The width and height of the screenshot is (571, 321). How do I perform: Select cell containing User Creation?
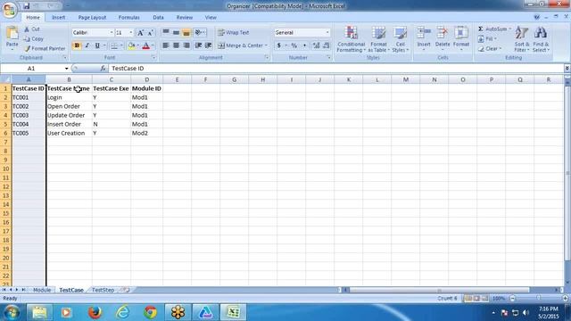tap(69, 133)
